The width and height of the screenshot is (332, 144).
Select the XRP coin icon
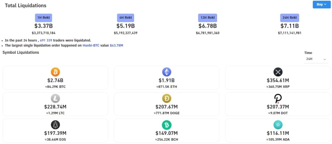coord(278,72)
